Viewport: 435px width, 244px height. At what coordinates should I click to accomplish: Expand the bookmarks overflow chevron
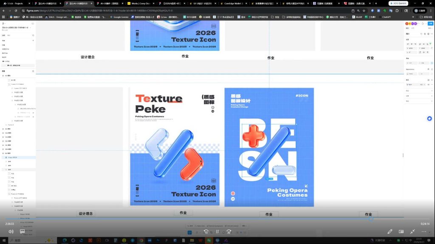[413, 17]
